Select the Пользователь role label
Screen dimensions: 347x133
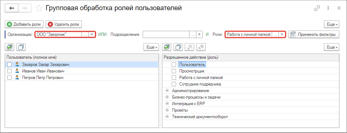(192, 65)
